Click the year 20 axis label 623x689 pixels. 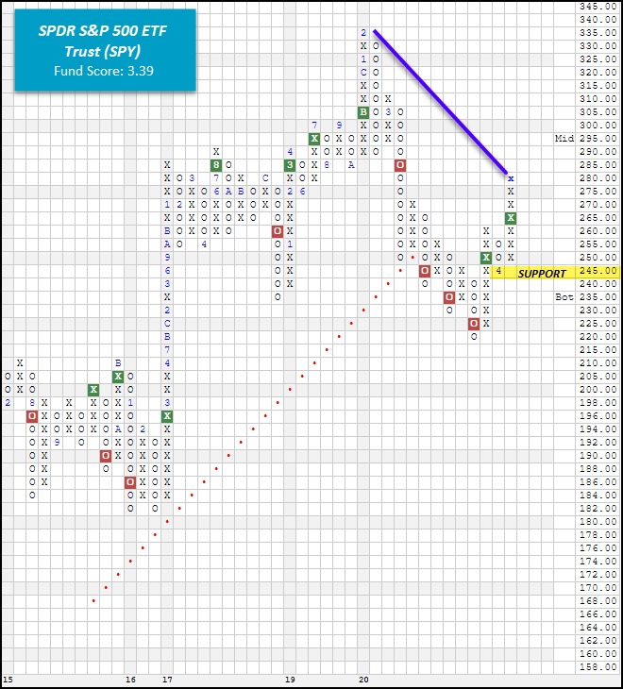click(x=363, y=680)
